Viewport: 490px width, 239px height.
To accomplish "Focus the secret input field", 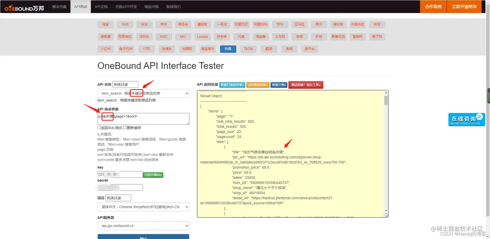I will tap(120, 188).
